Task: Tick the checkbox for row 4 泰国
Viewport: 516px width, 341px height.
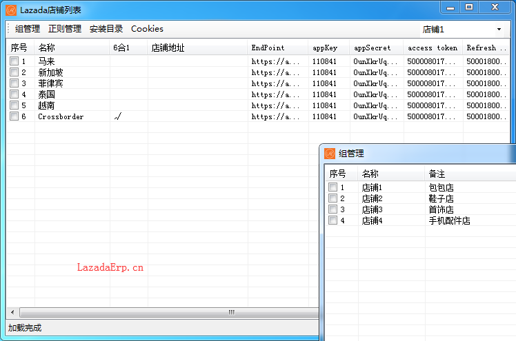Action: point(14,94)
